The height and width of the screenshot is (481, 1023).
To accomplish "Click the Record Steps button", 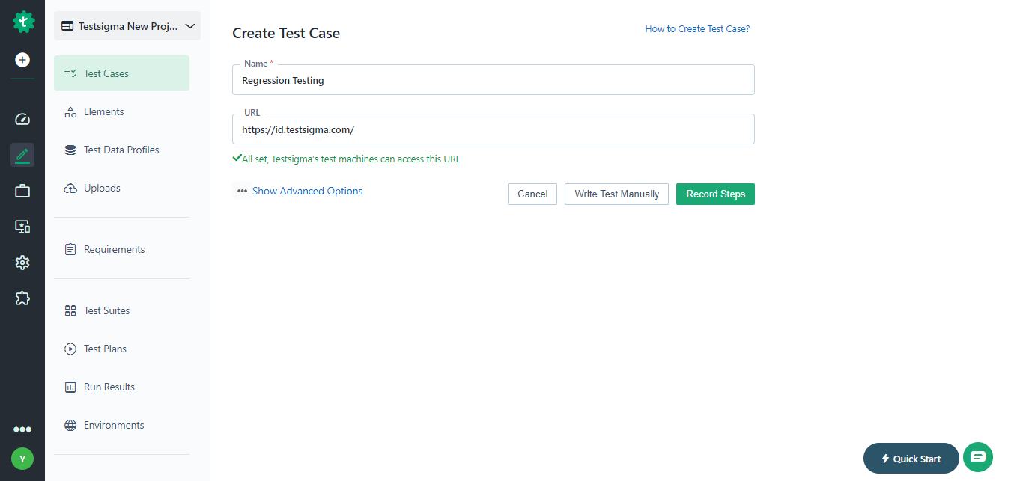I will point(714,194).
